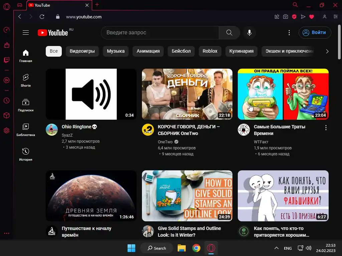
Task: Click the page vertical scrollbar
Action: click(339, 42)
